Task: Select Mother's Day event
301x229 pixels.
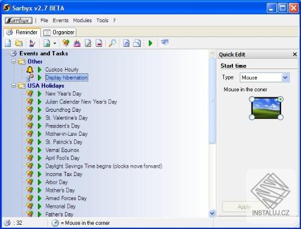Action: (x=60, y=190)
